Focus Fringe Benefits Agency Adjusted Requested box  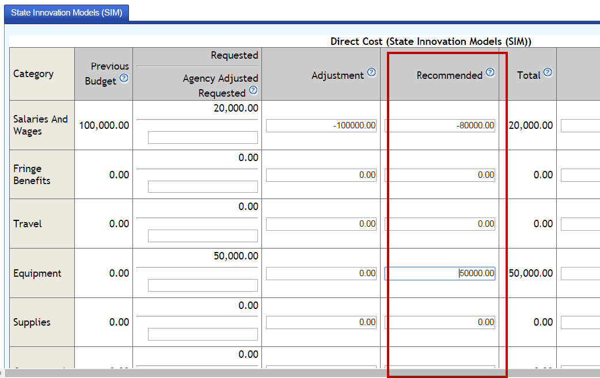pos(203,187)
